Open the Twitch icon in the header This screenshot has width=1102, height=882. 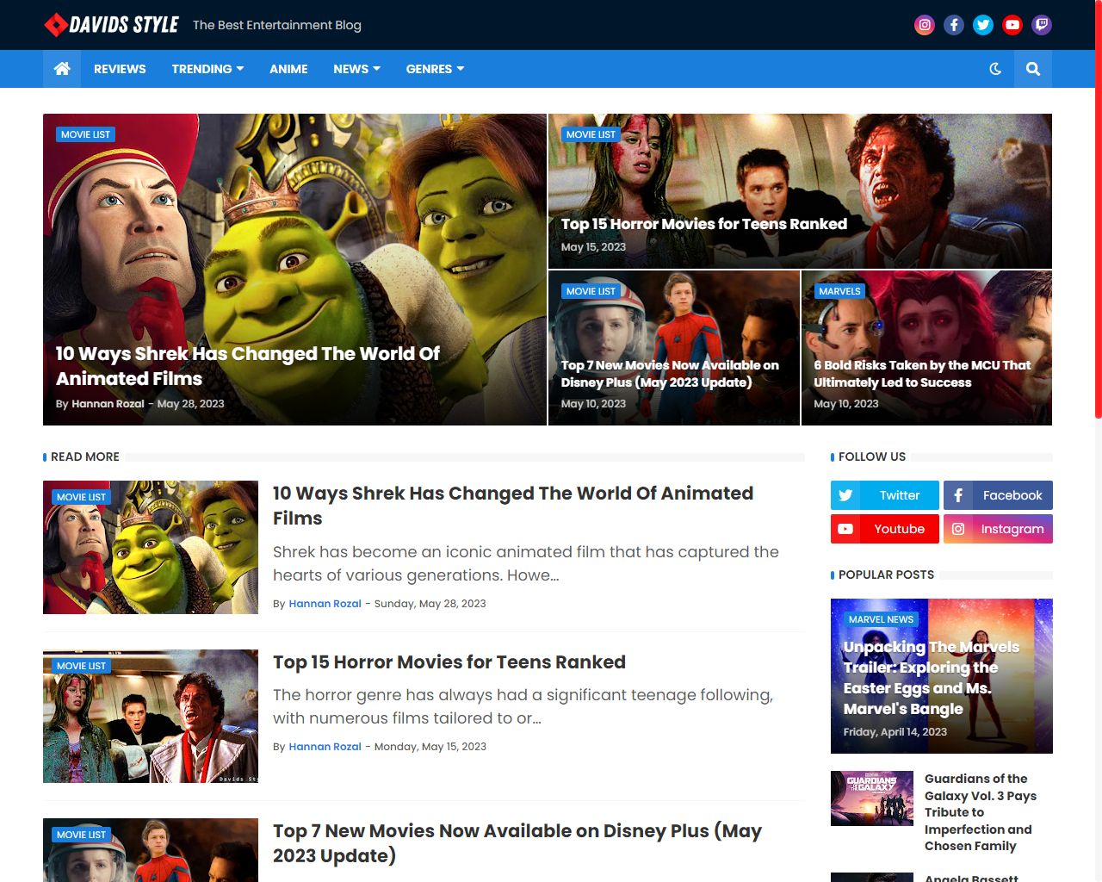[1042, 25]
